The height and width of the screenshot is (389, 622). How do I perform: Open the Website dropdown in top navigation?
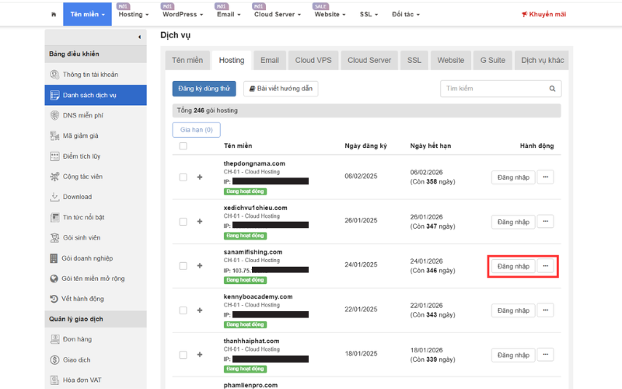click(330, 14)
